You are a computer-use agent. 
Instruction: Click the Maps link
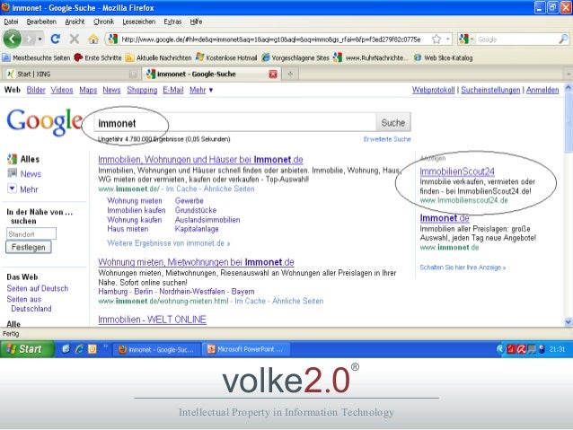tap(88, 90)
